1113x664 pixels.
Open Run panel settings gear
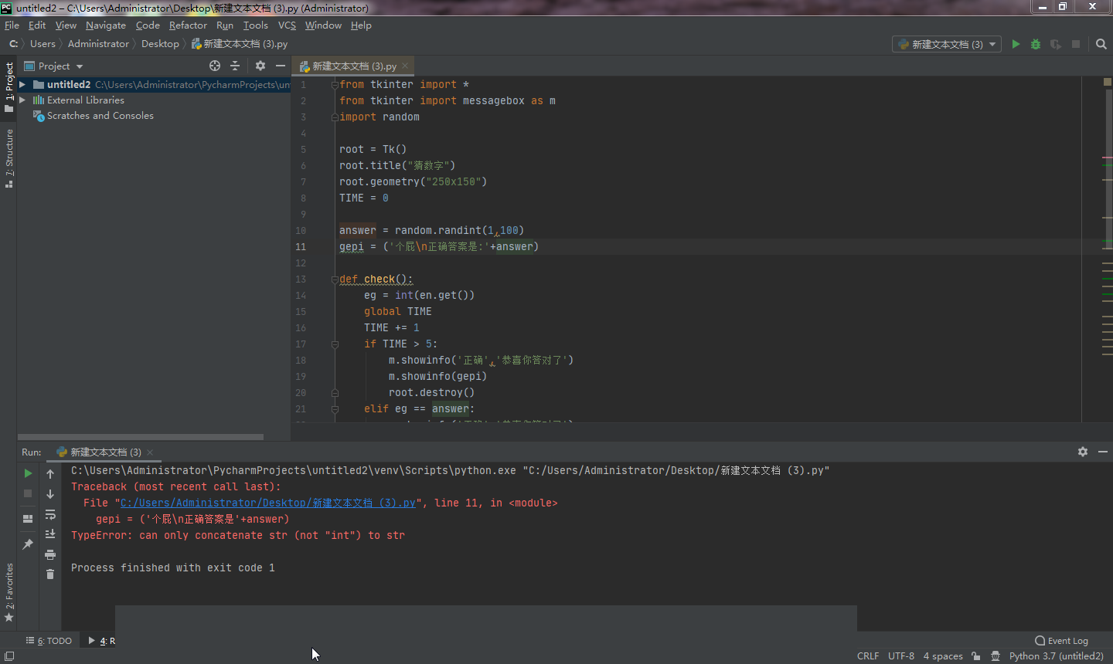[x=1083, y=452]
